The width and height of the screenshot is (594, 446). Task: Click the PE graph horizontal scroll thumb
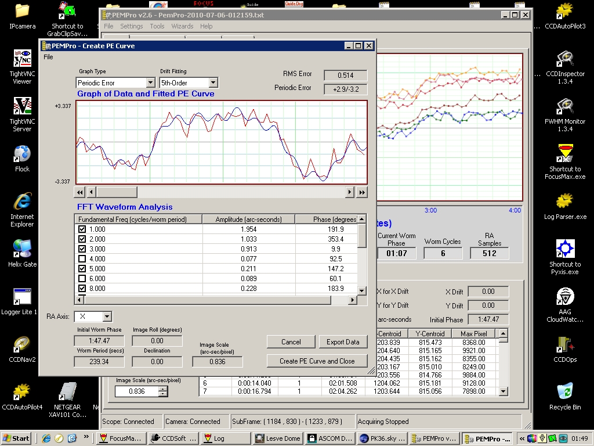click(117, 192)
